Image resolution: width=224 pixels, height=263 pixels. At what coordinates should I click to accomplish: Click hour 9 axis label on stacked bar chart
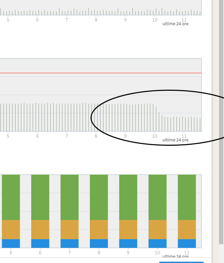pyautogui.click(x=128, y=253)
